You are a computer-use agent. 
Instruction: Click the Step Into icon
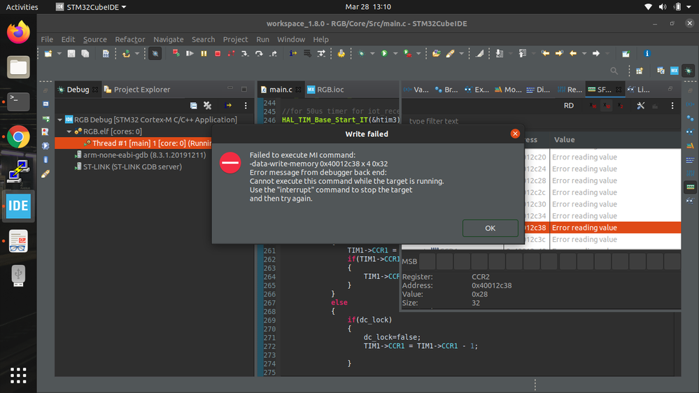245,53
